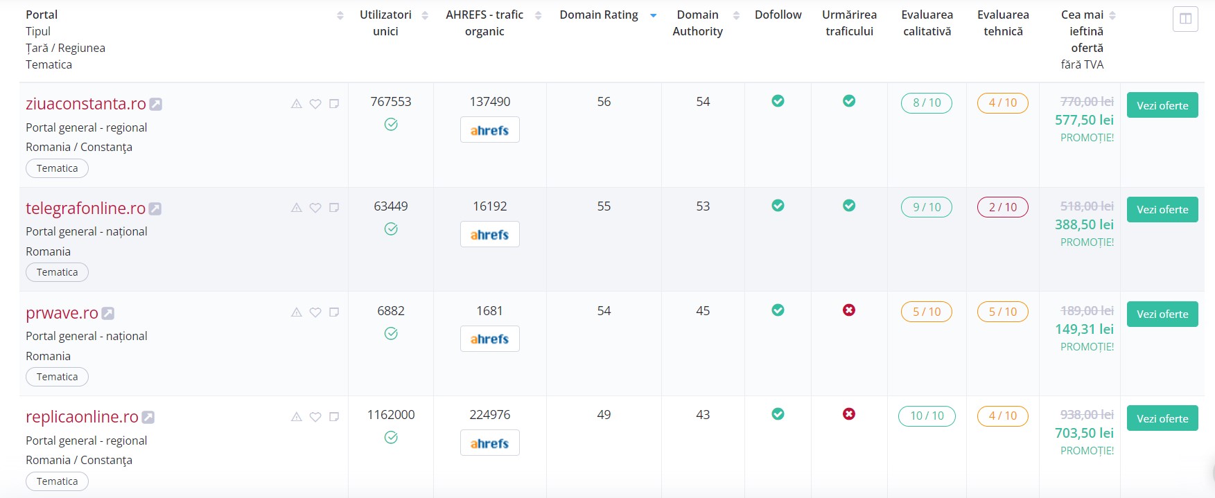Screen dimensions: 1215x498
Task: Open the replicaonline.ro portal link
Action: click(x=82, y=417)
